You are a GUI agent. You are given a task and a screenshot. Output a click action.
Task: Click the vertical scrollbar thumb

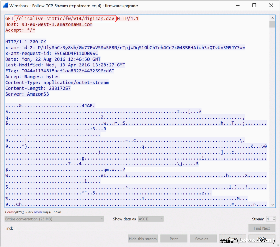coord(272,24)
